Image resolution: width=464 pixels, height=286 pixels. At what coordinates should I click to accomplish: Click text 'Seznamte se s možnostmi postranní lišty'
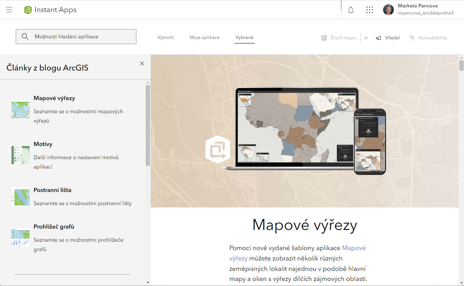(x=83, y=203)
